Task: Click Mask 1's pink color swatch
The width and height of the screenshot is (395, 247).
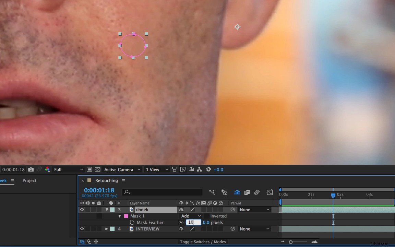Action: [126, 216]
